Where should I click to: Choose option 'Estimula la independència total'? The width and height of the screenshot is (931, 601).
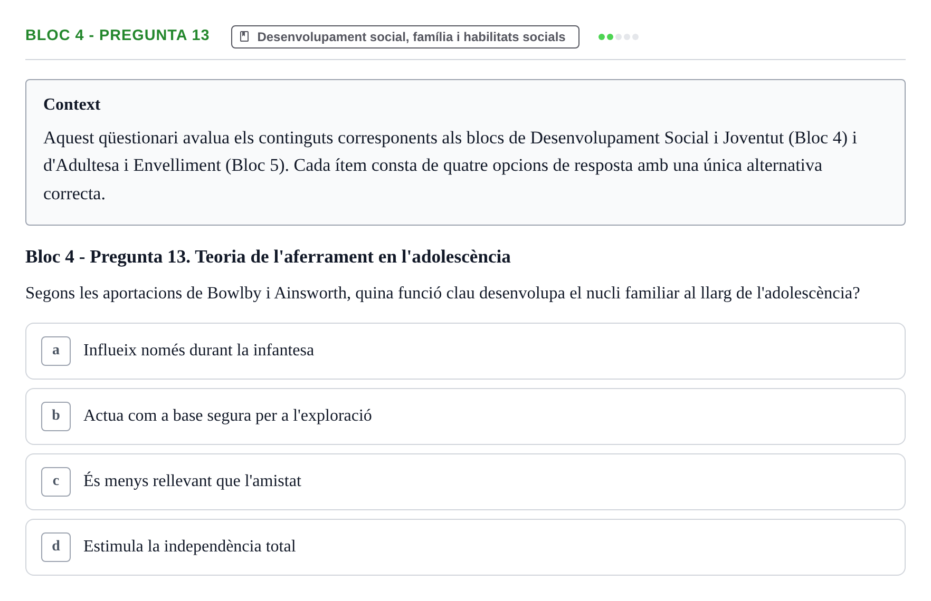tap(465, 547)
